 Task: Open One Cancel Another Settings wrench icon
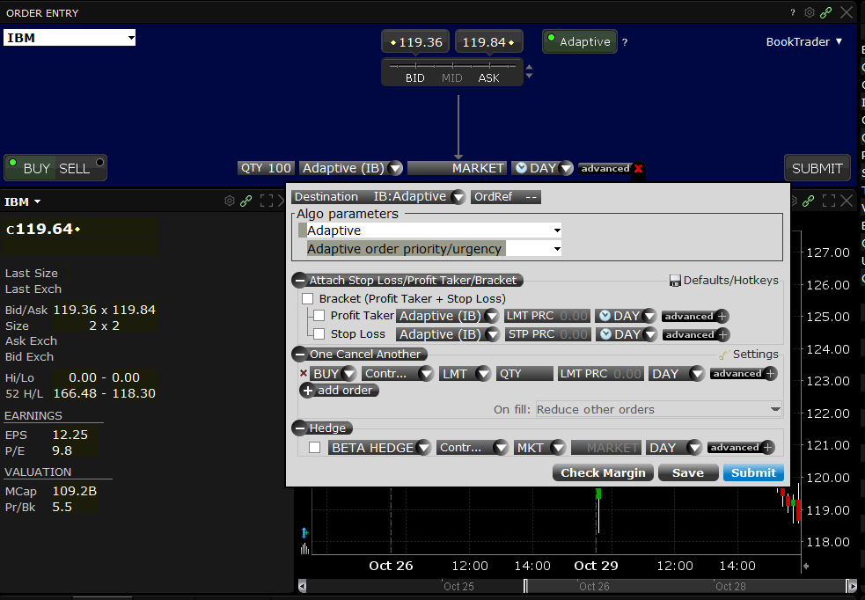pyautogui.click(x=724, y=355)
